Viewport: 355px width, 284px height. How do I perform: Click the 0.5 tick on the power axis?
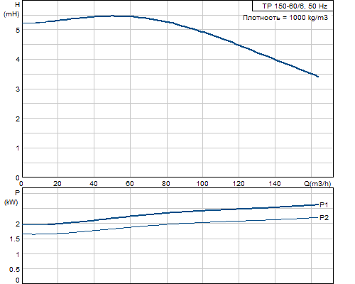click(14, 270)
